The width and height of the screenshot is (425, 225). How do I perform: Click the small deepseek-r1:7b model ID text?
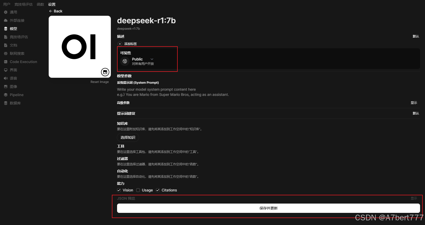point(128,29)
